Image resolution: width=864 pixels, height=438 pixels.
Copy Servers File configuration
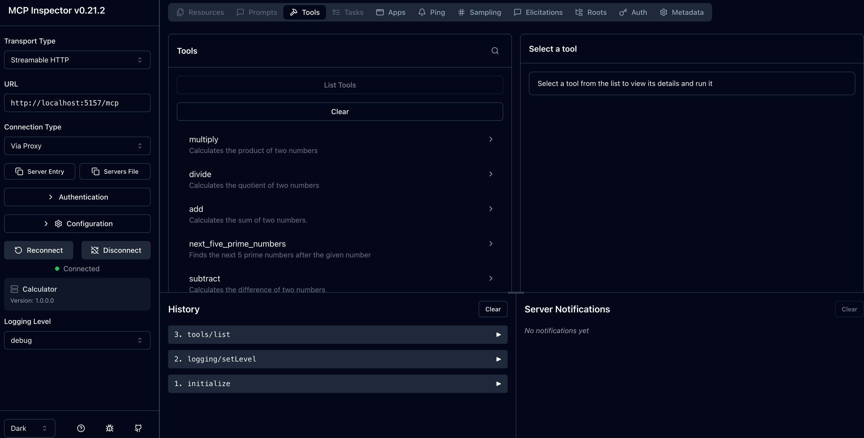click(115, 171)
